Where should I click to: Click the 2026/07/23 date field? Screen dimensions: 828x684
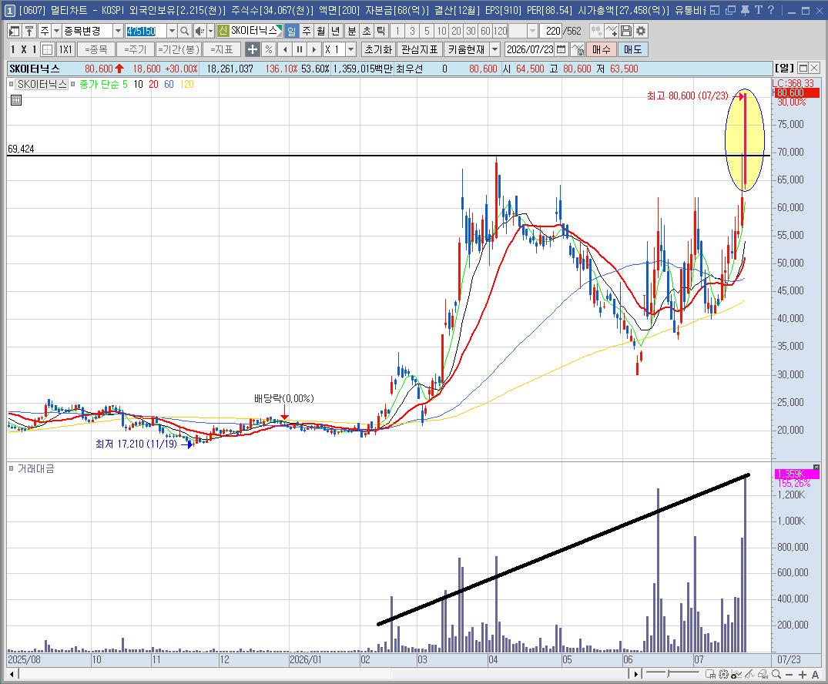click(530, 49)
